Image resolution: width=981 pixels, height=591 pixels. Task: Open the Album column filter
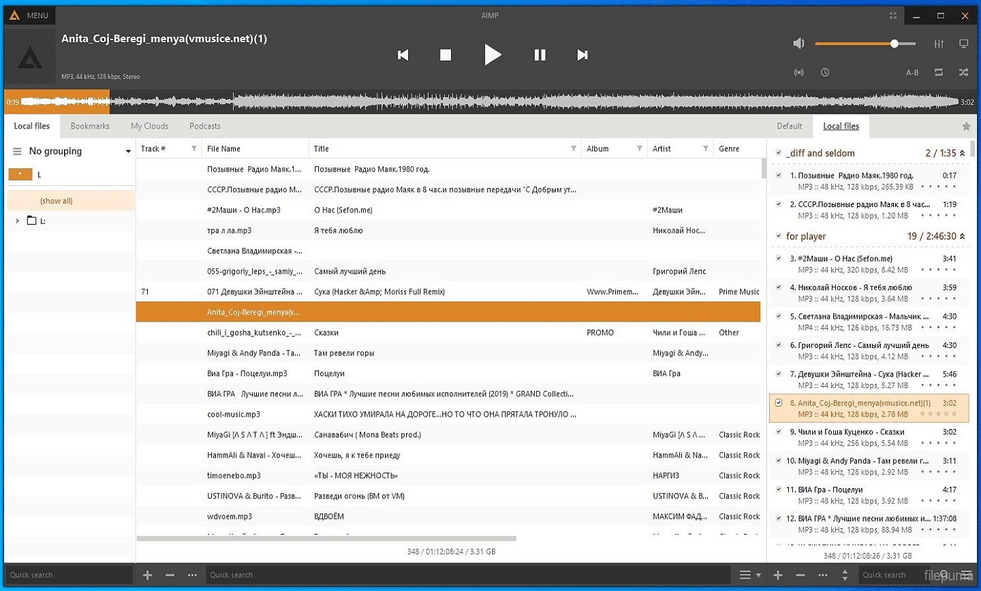coord(639,148)
